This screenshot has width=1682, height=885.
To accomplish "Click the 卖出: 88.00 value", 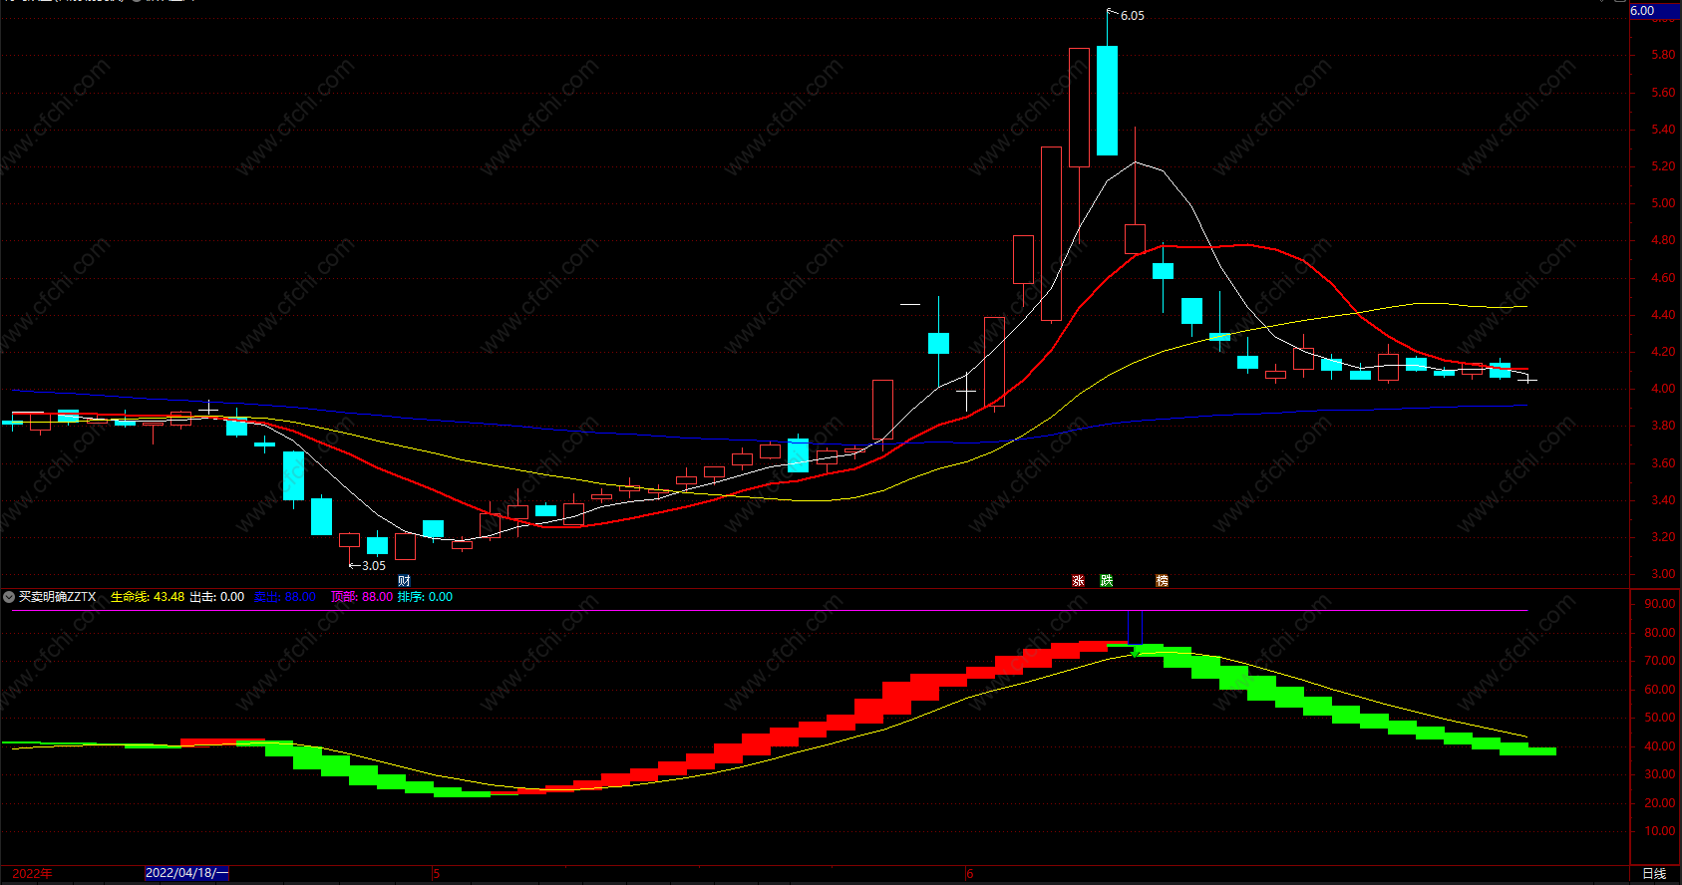I will pyautogui.click(x=285, y=597).
